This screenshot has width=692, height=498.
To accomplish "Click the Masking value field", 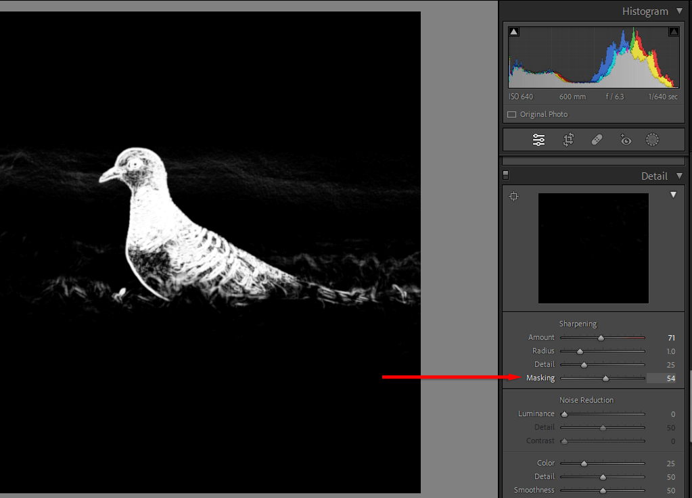I will (x=662, y=378).
